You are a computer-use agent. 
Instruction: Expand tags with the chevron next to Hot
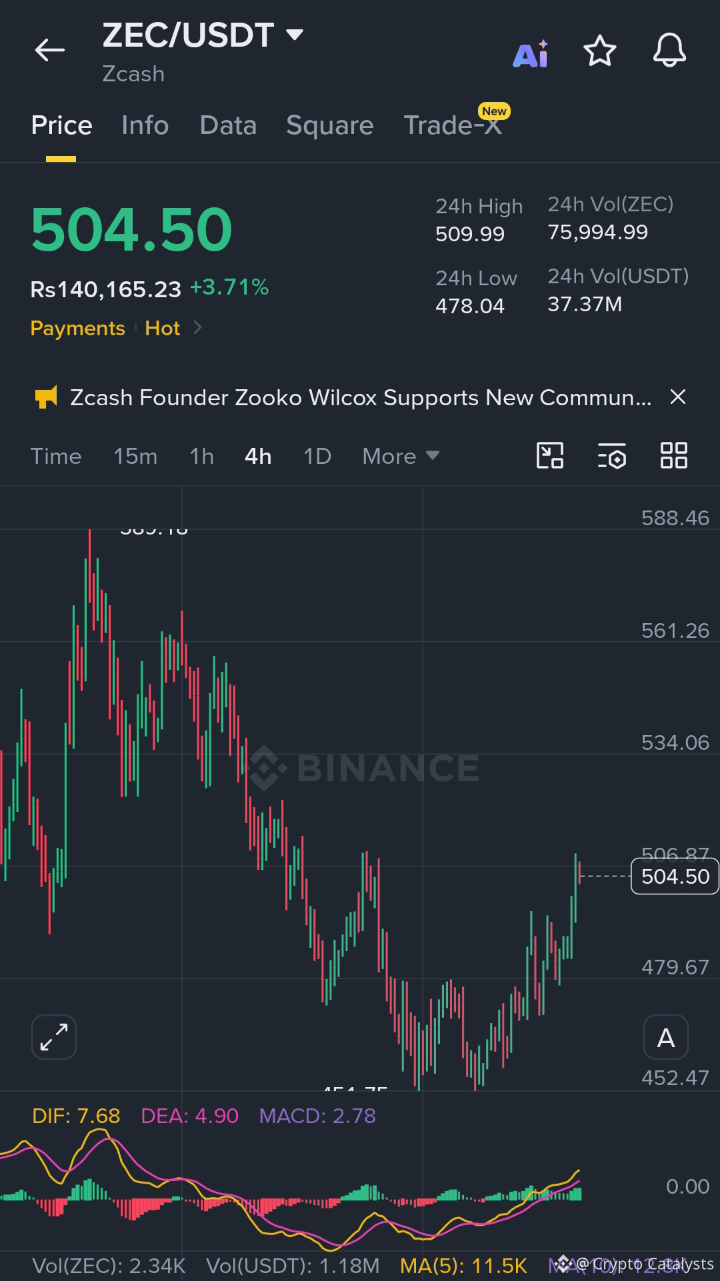coord(197,328)
